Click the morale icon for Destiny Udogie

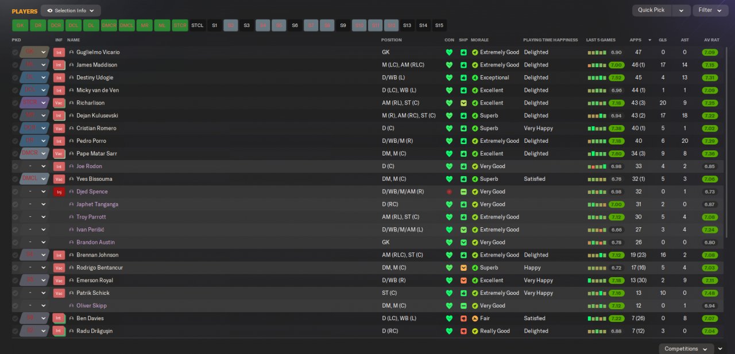[475, 77]
